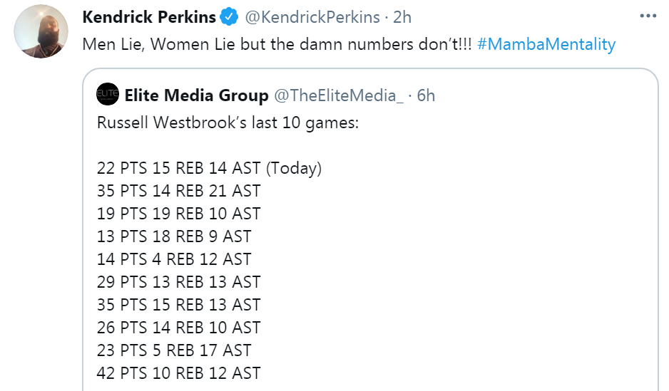Screen dimensions: 669x391
Task: Click the blue verified badge next to Kendrick Perkins
Action: pyautogui.click(x=229, y=17)
